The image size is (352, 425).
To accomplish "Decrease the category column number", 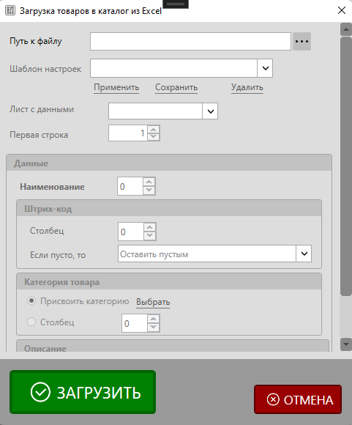I will click(154, 328).
